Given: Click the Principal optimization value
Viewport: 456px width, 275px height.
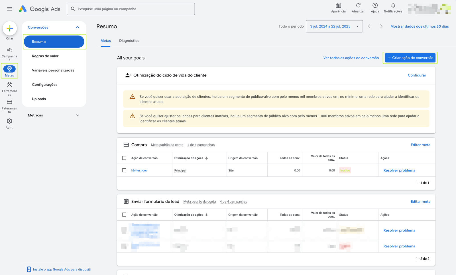Looking at the screenshot, I should pos(180,171).
